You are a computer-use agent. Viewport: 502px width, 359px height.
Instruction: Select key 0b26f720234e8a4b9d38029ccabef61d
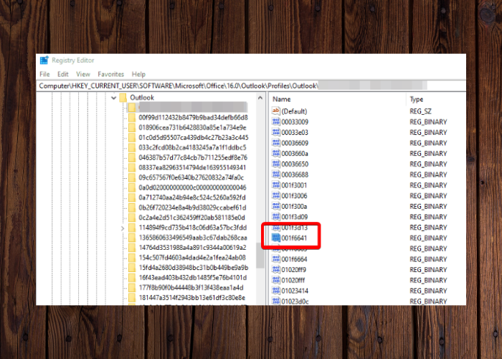point(192,208)
